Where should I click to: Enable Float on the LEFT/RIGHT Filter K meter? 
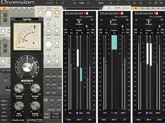point(112,113)
